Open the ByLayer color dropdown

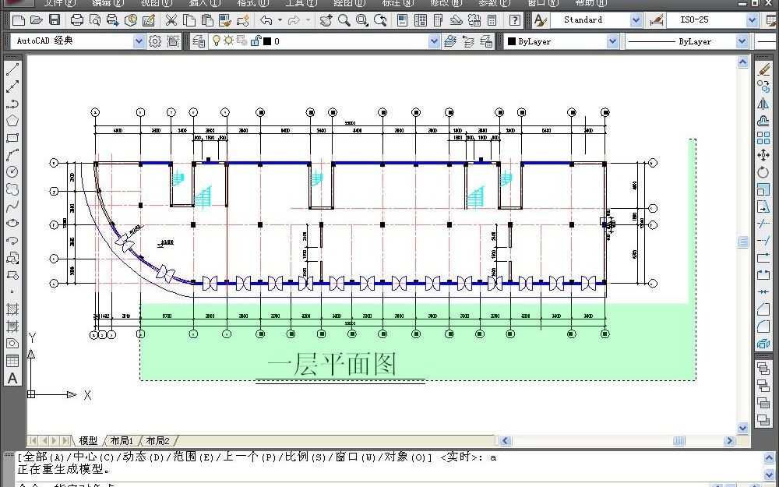click(612, 41)
